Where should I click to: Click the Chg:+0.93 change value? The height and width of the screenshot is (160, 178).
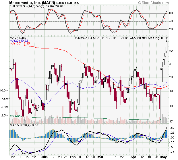tap(161, 38)
